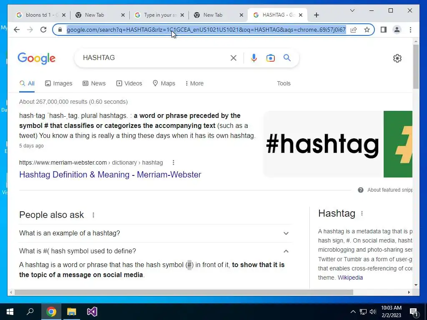Open People also ask options dots
The image size is (427, 320).
[93, 215]
